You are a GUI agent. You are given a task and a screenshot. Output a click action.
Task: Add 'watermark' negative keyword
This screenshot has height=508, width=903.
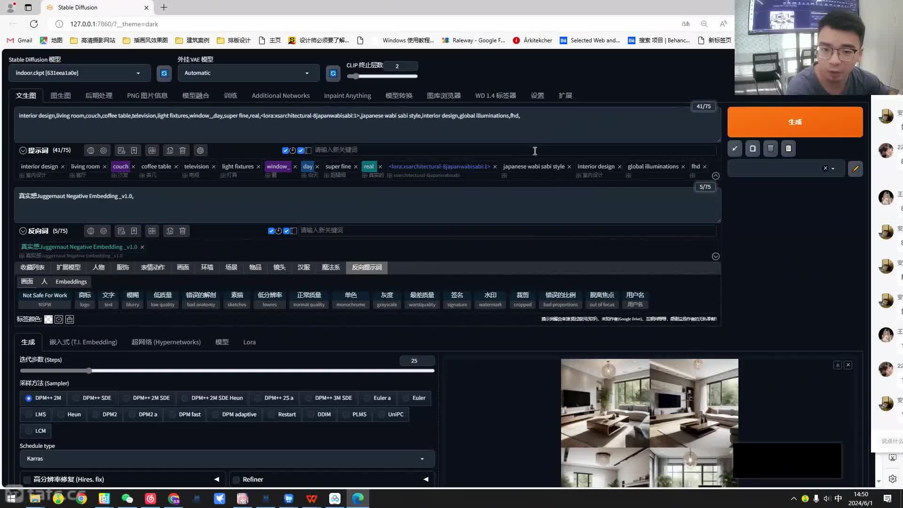[490, 300]
